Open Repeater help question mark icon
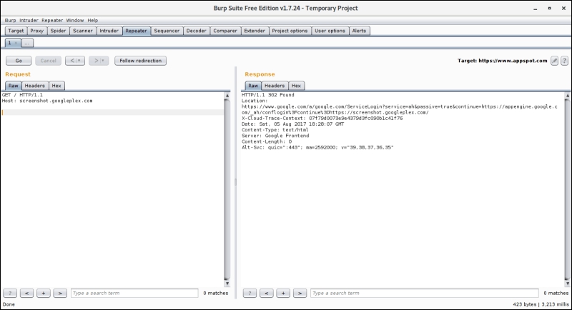Image resolution: width=572 pixels, height=310 pixels. pyautogui.click(x=563, y=61)
